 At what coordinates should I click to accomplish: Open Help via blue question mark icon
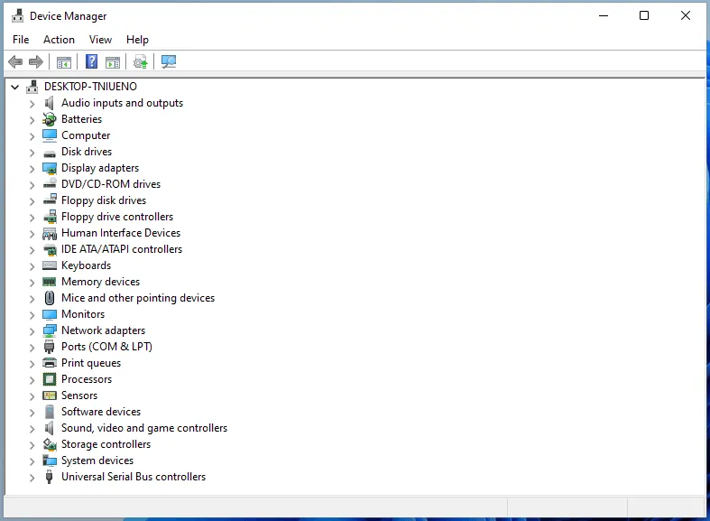[92, 61]
